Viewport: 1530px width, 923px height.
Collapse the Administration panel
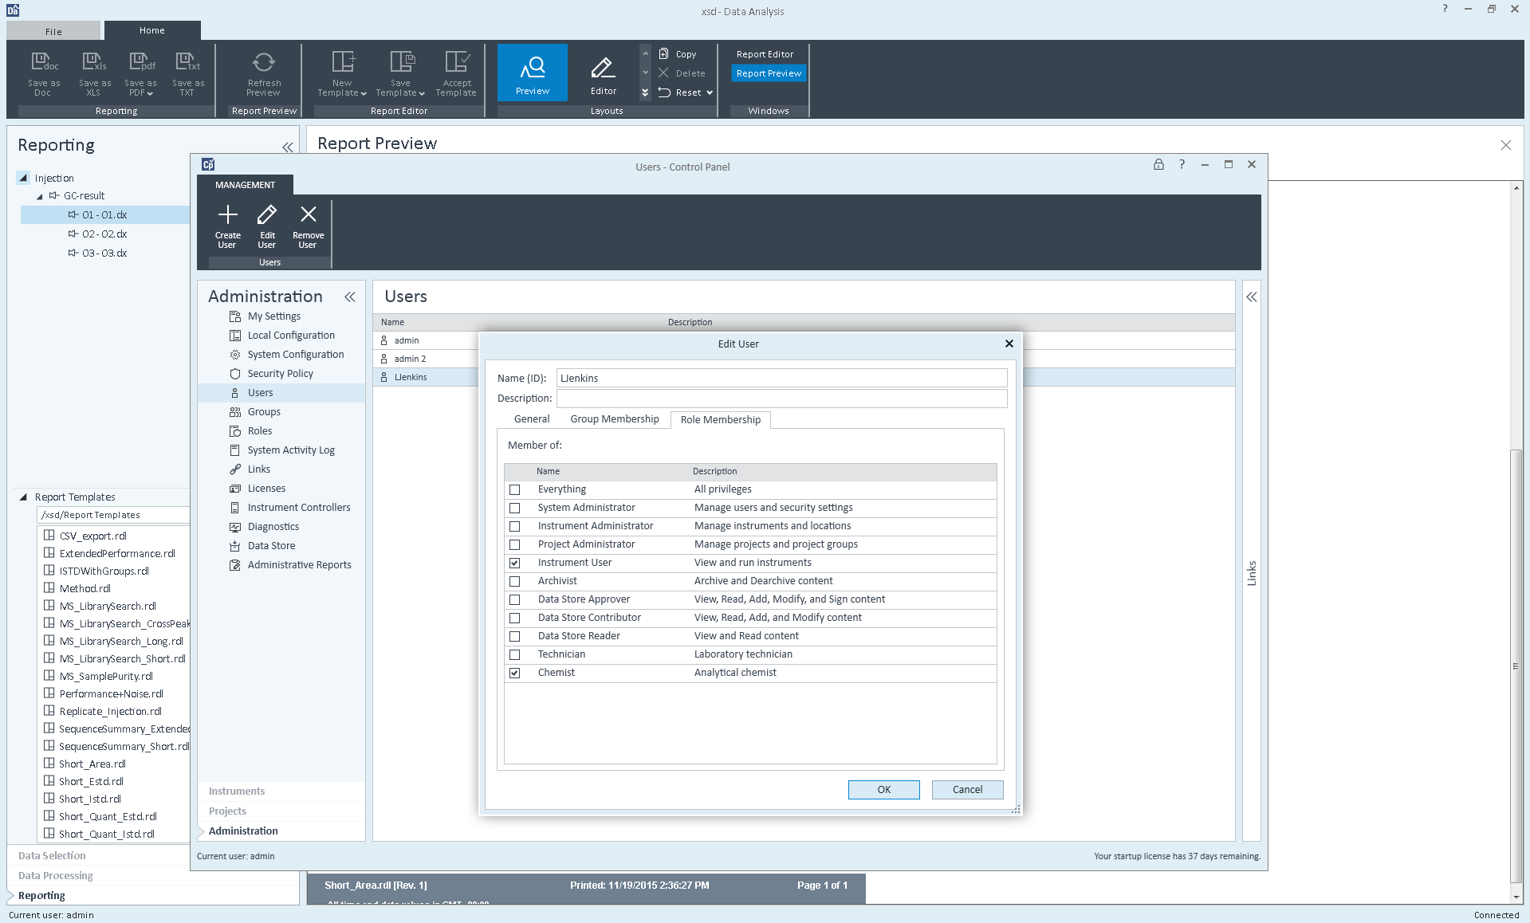(x=349, y=297)
